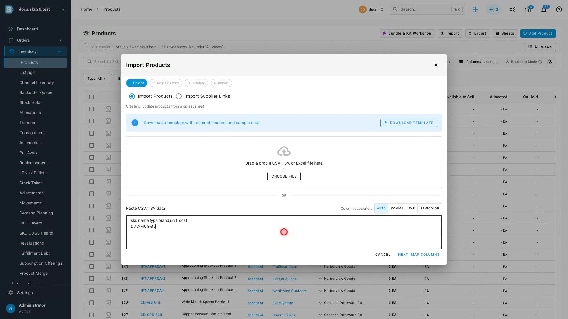Open the Columns 24/102 dropdown
The width and height of the screenshot is (568, 319).
tap(479, 62)
